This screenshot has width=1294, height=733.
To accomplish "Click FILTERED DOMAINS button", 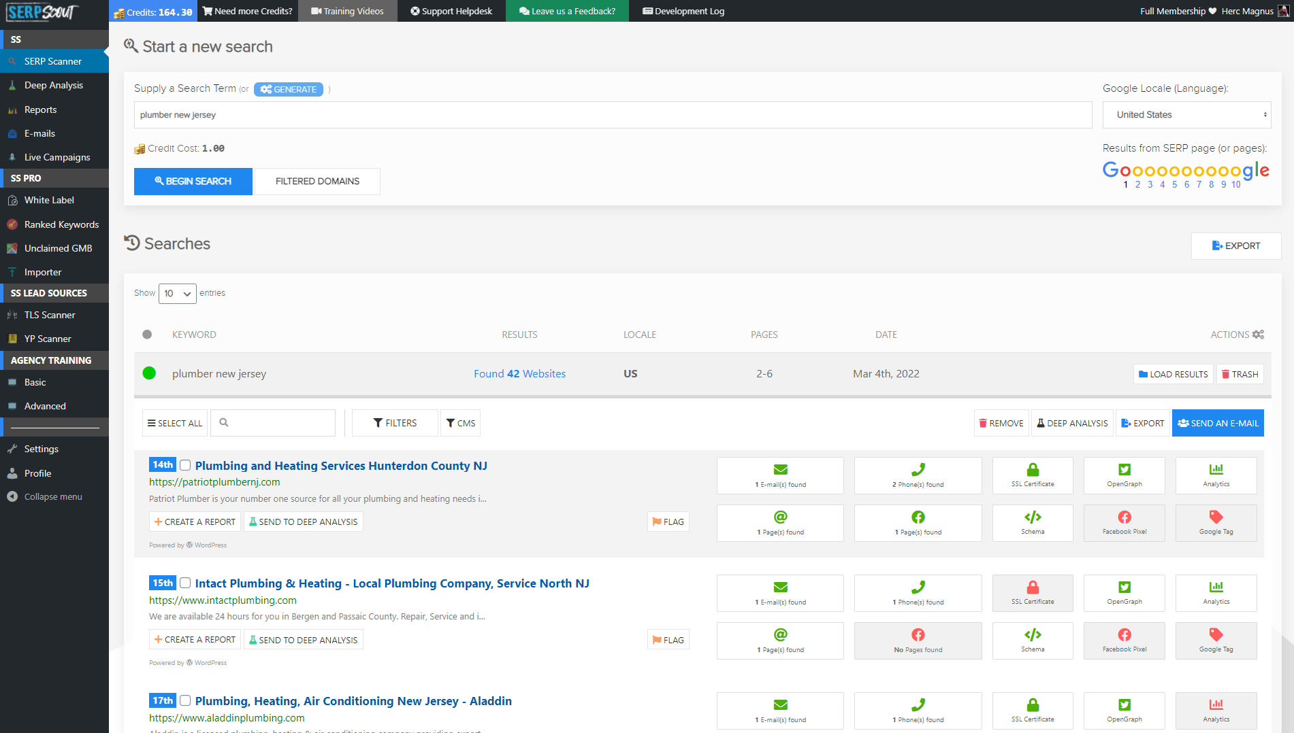I will tap(317, 182).
